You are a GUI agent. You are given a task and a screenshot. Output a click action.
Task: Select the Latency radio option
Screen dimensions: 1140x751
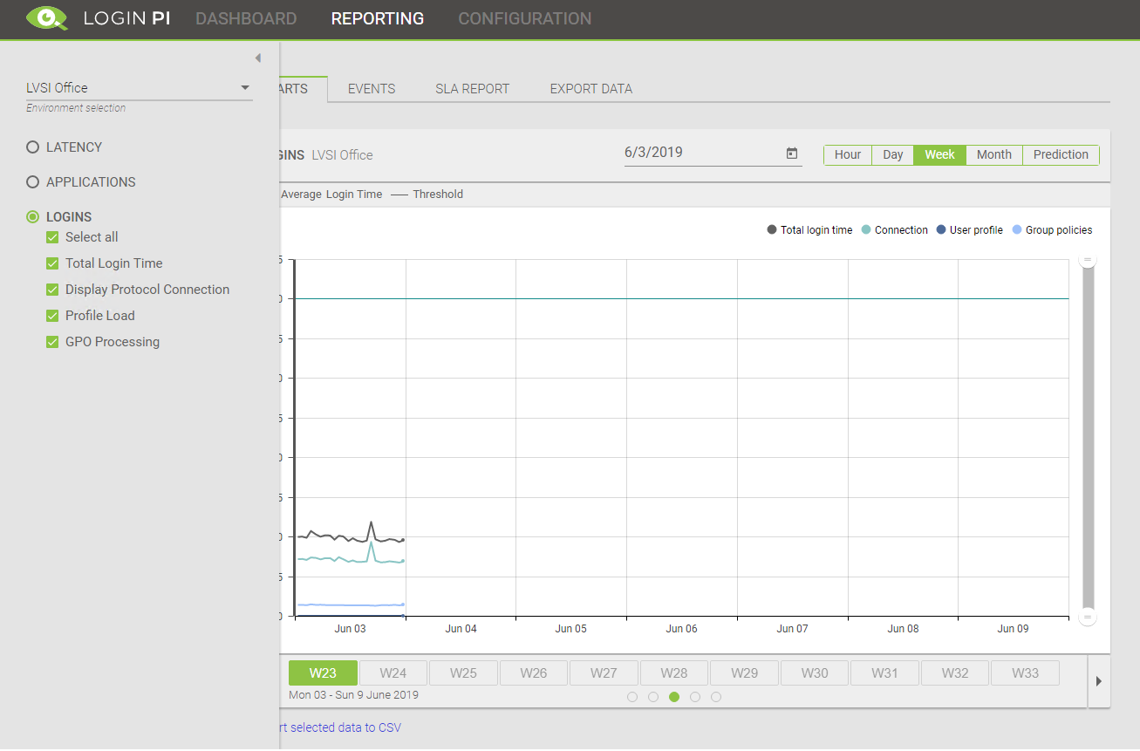click(x=33, y=147)
